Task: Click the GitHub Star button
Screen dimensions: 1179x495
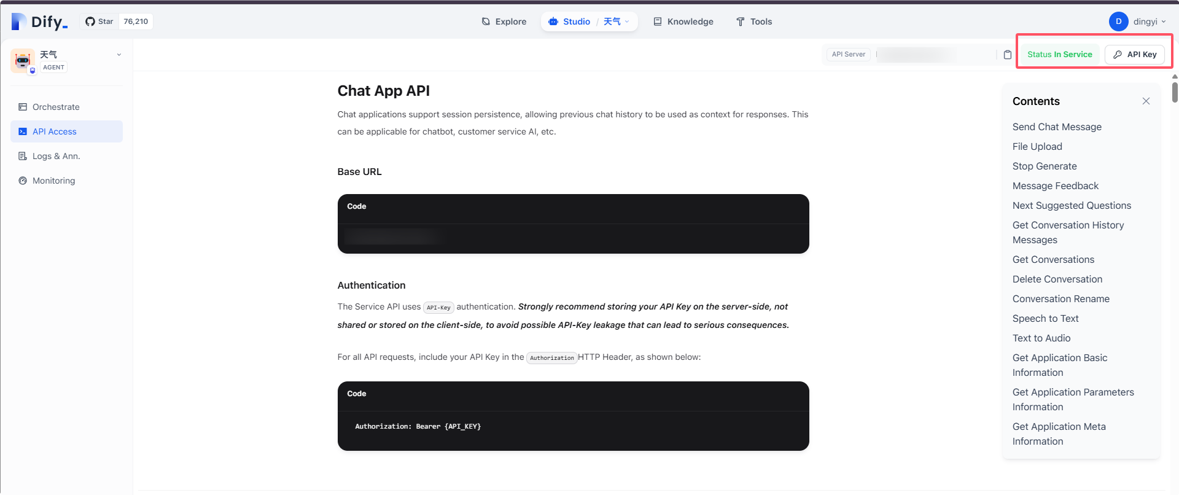Action: coord(99,21)
